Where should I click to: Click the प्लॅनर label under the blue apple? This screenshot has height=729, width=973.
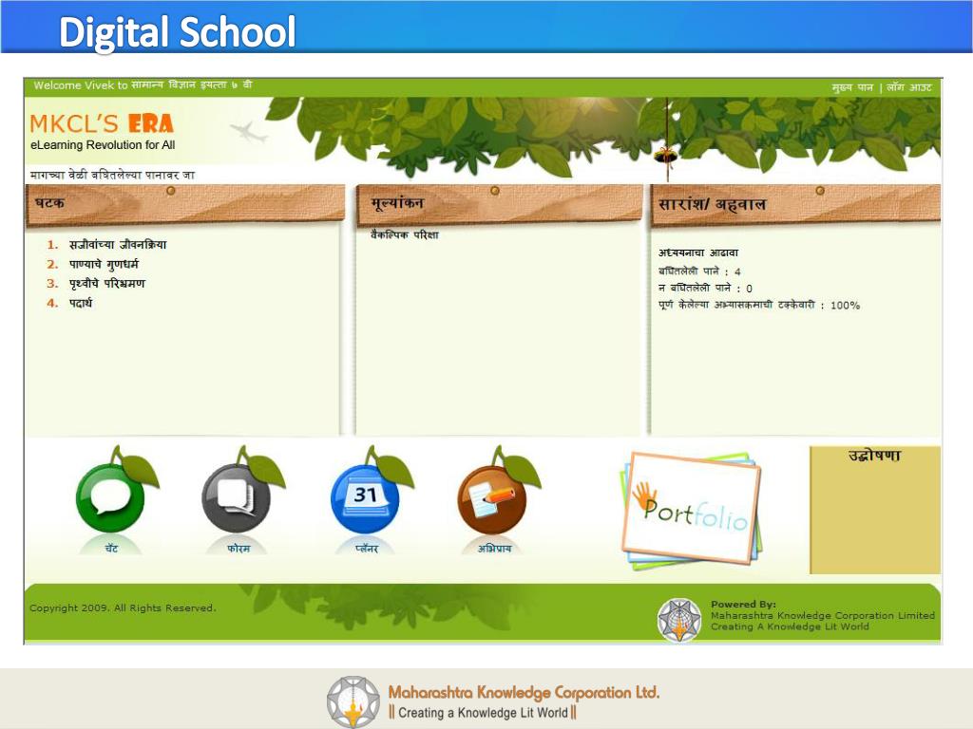367,549
